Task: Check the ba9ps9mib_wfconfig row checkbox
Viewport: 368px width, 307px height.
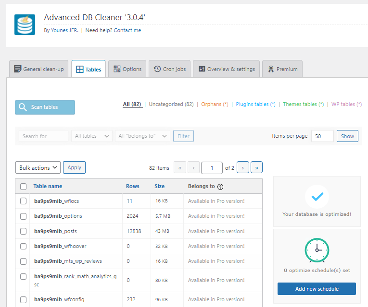Action: [23, 299]
